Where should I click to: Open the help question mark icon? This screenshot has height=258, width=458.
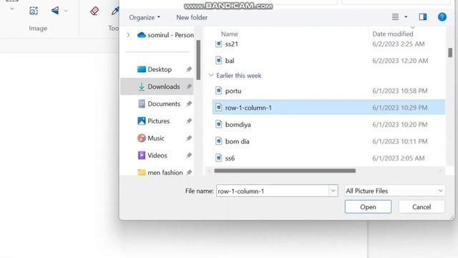(x=442, y=17)
